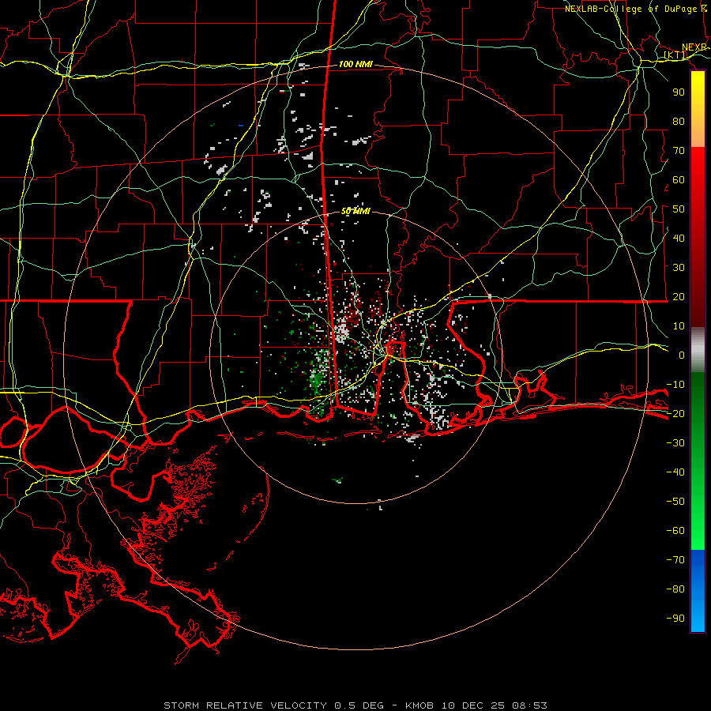Select the 0 value on velocity scale
The width and height of the screenshot is (711, 711).
(682, 355)
